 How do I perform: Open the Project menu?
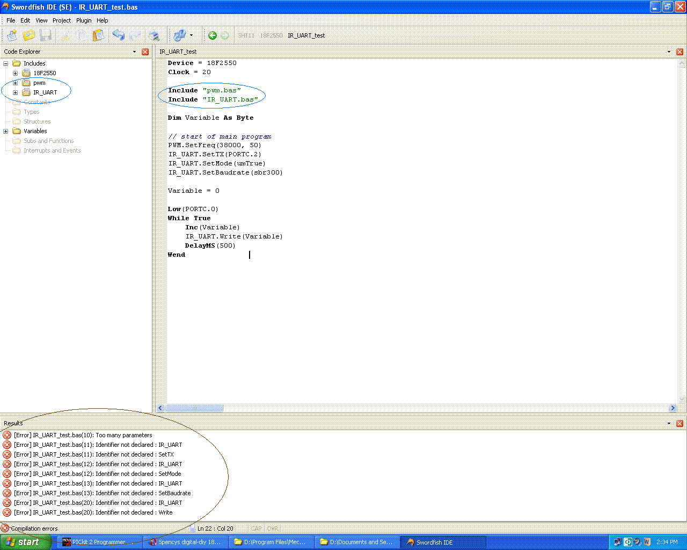pyautogui.click(x=62, y=20)
